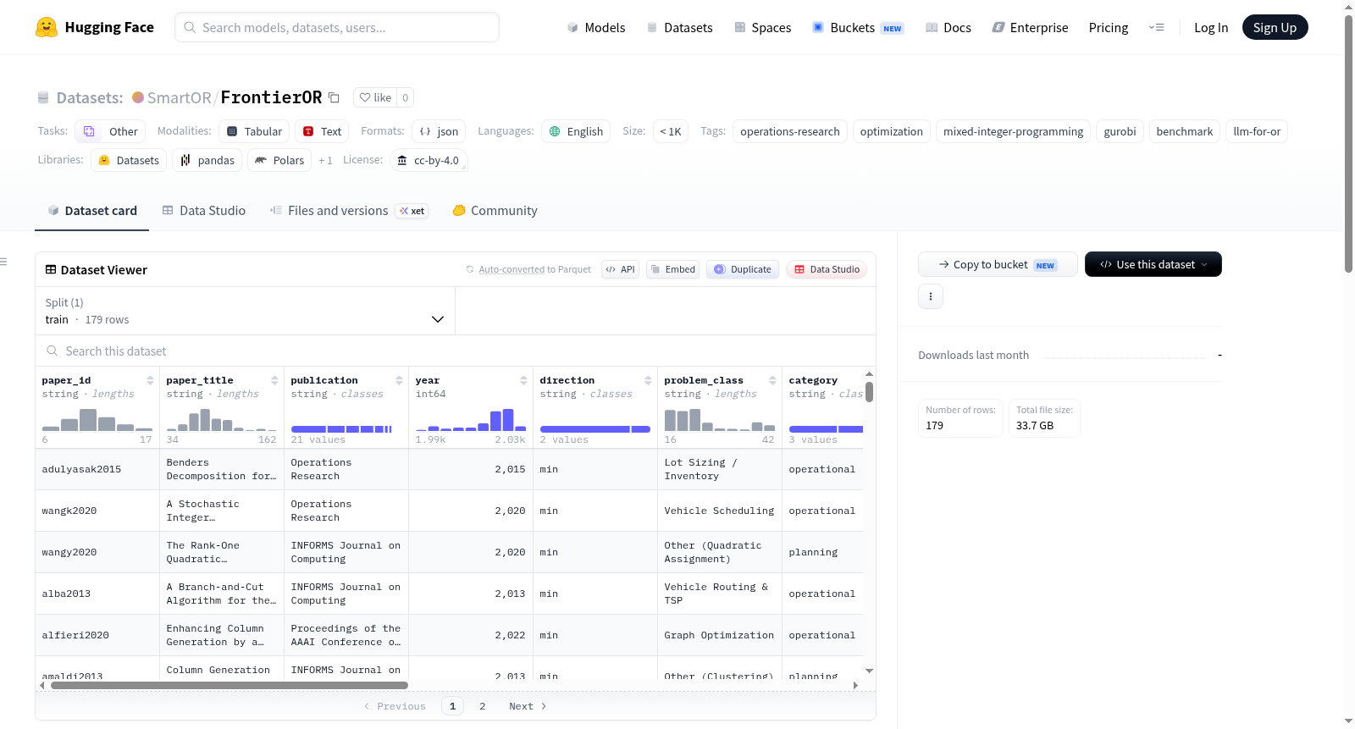Click the table horizontal scrollbar thumb

coord(230,685)
